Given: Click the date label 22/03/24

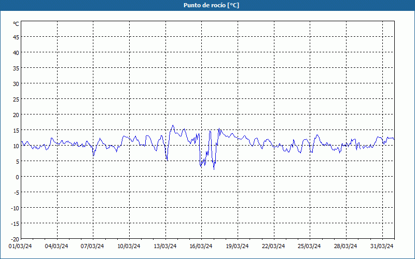Looking at the screenshot, I should 273,247.
